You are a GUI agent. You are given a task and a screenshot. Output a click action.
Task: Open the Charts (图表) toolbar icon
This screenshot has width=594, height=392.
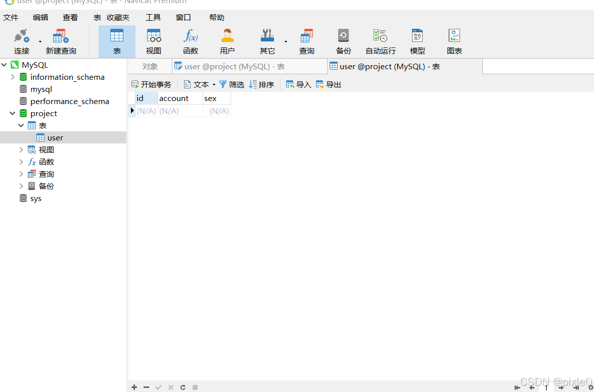click(454, 35)
